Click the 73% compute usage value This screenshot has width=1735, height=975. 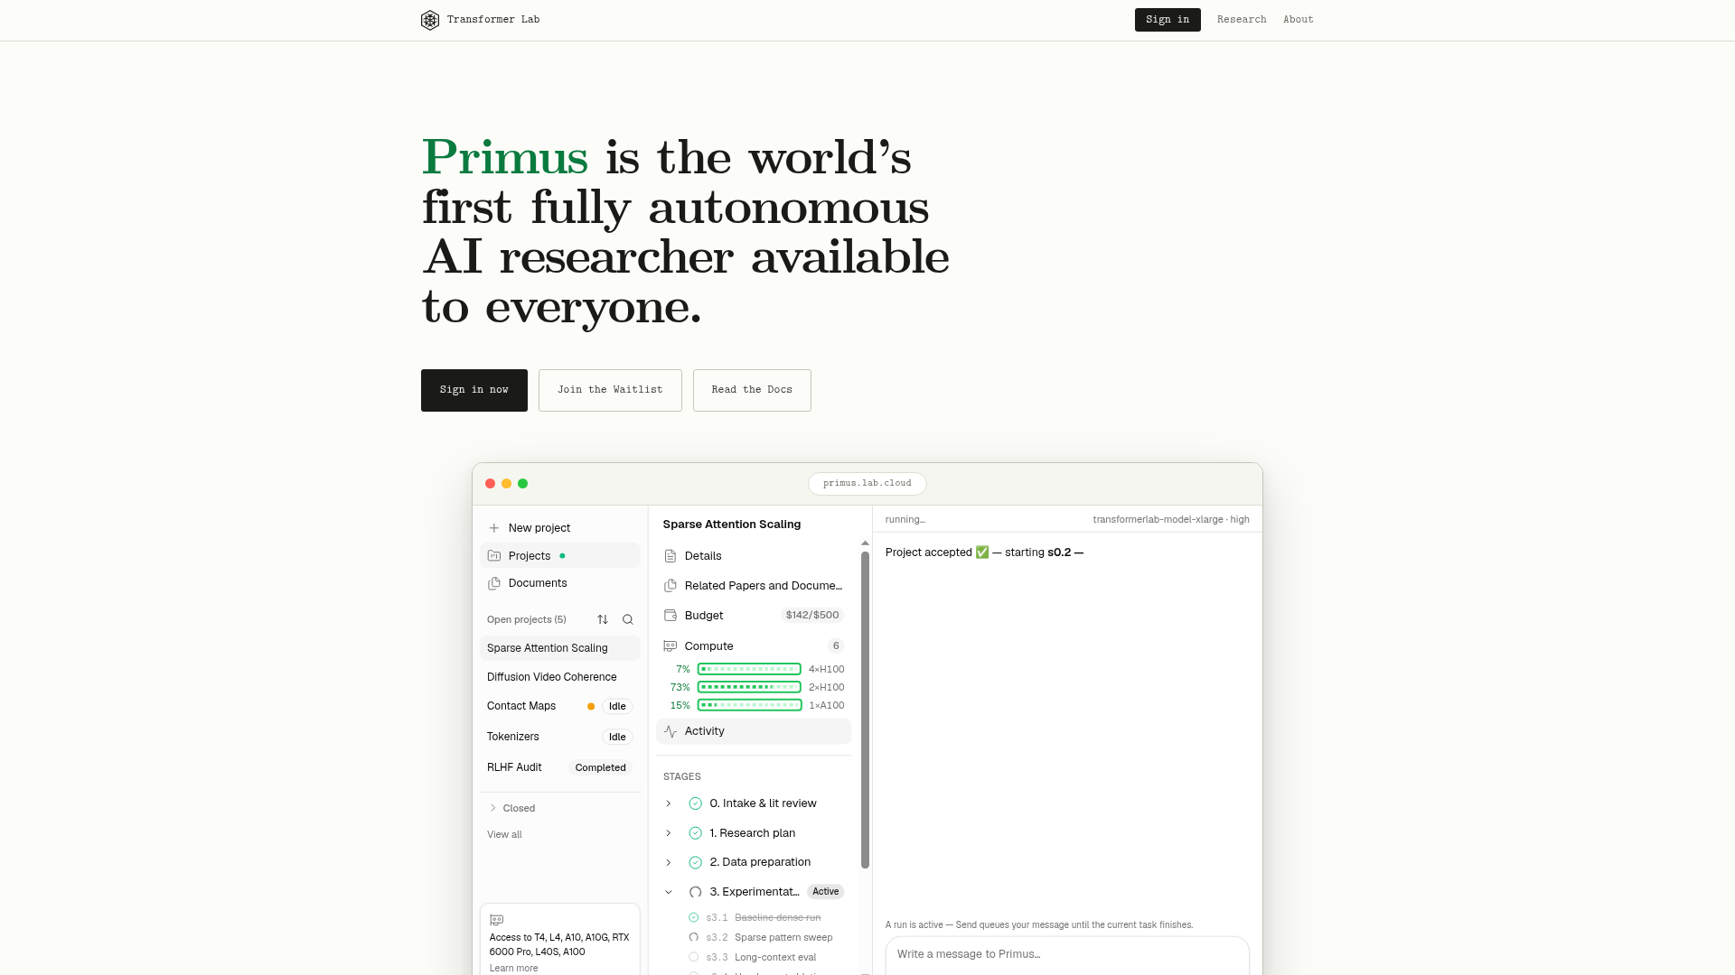[680, 688]
